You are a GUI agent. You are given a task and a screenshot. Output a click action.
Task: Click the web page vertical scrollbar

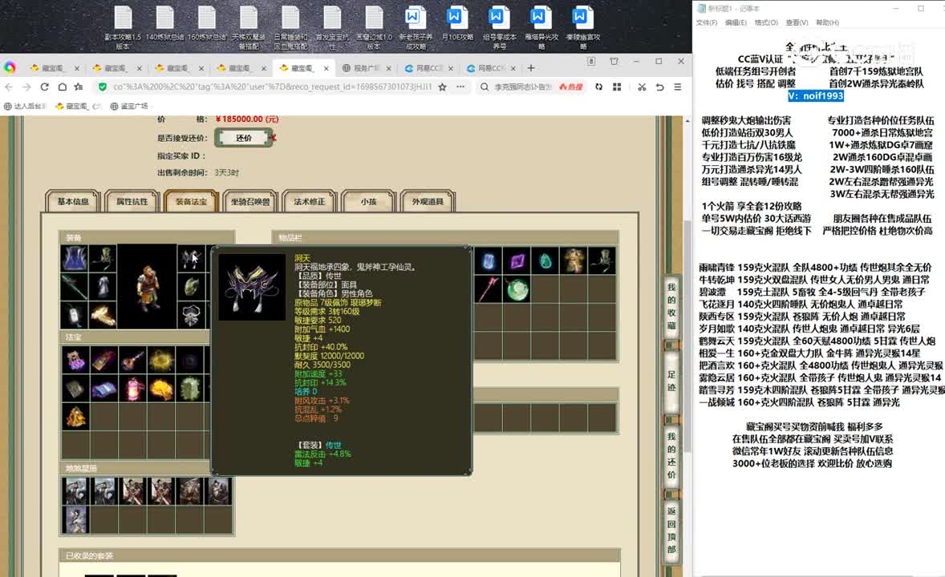(687, 337)
